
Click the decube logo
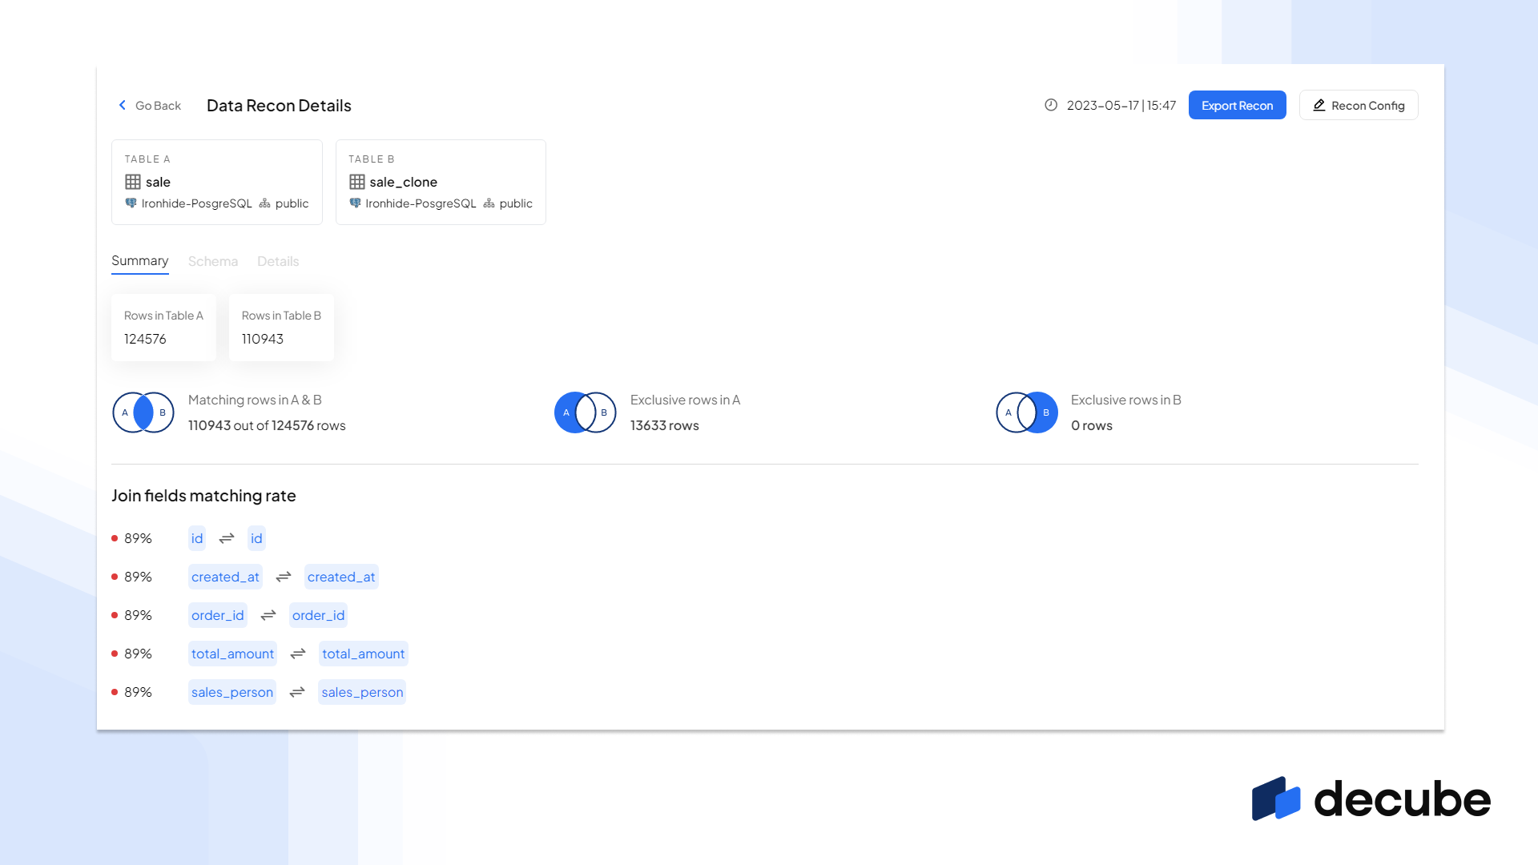point(1371,799)
